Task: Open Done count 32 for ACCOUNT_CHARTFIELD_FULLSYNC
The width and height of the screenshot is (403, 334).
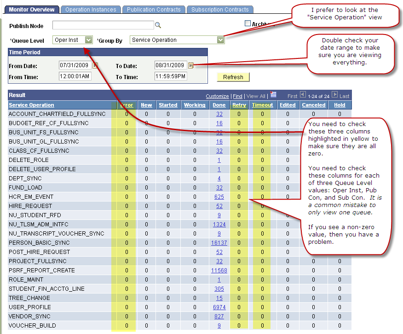Action: pyautogui.click(x=219, y=114)
